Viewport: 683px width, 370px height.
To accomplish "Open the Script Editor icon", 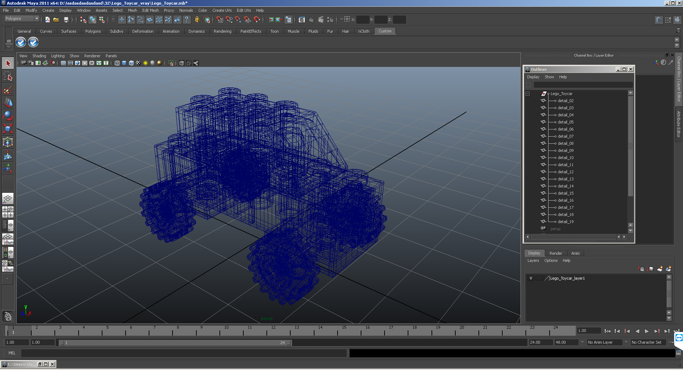I will (678, 353).
